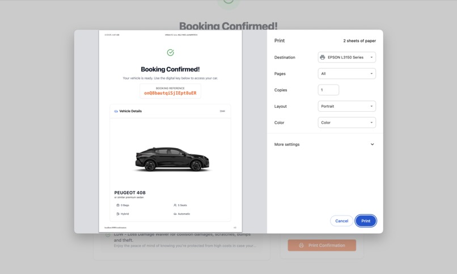The height and width of the screenshot is (274, 457).
Task: Click the LDW checkmark icon in background page
Action: (108, 235)
